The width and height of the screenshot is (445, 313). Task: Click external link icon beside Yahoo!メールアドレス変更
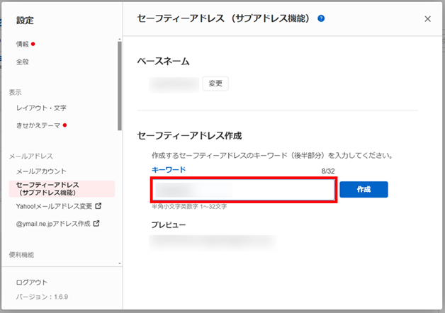(x=98, y=207)
